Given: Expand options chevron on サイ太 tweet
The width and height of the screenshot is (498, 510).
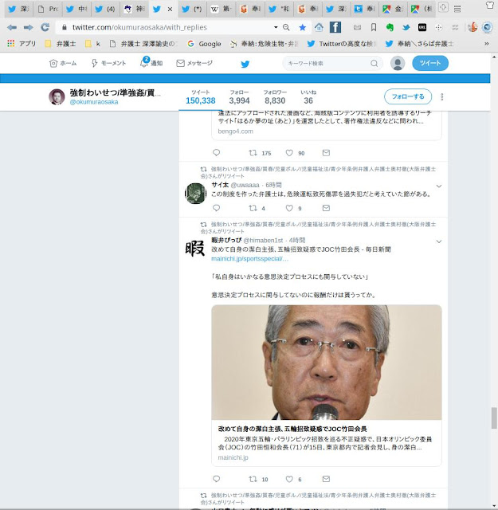Looking at the screenshot, I should 439,186.
